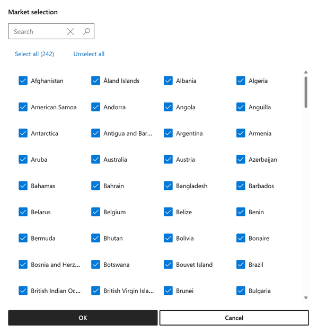318x333 pixels.
Task: Deselect the Bangladesh checkbox
Action: click(x=168, y=186)
